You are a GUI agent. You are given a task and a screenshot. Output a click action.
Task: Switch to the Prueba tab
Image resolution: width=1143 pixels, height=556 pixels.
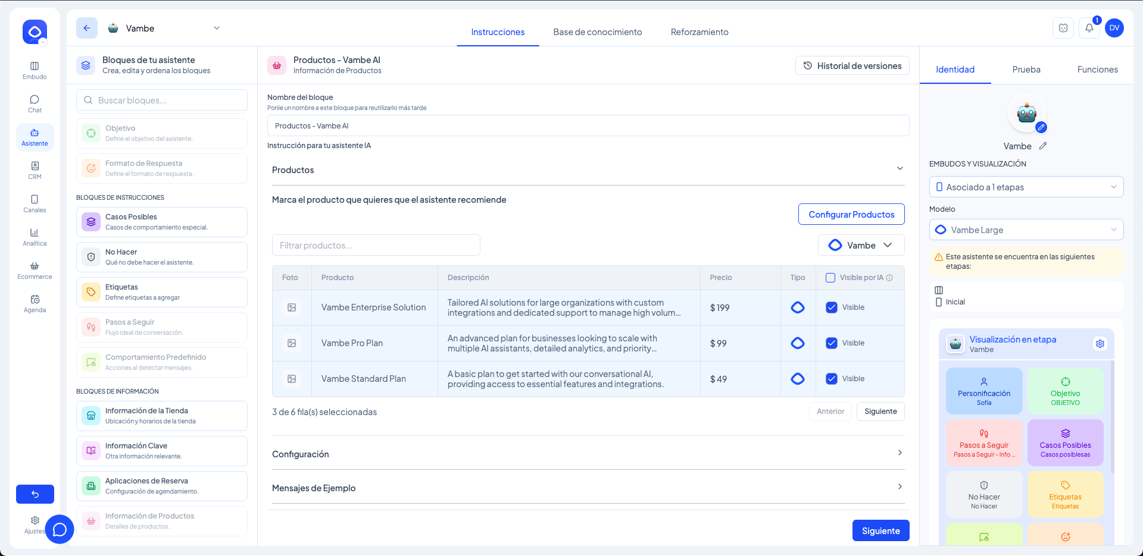click(x=1026, y=70)
